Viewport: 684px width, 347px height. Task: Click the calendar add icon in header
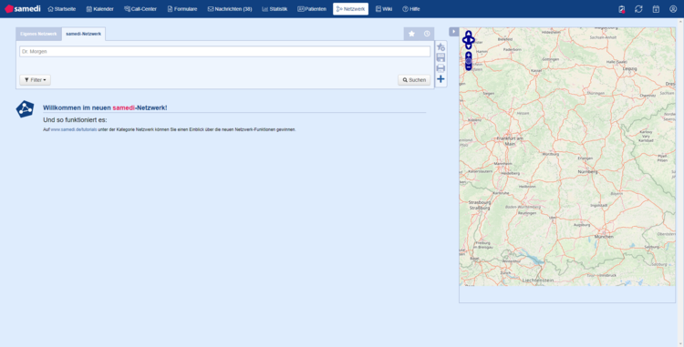coord(656,9)
